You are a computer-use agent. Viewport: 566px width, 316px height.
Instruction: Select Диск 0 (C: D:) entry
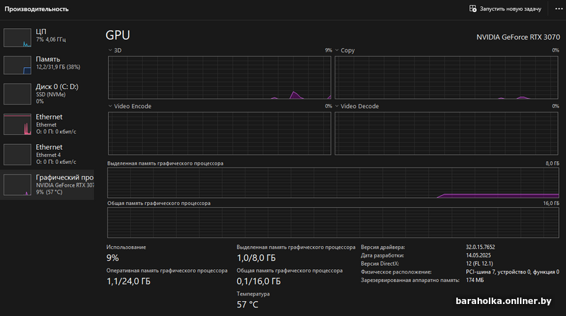pos(47,94)
